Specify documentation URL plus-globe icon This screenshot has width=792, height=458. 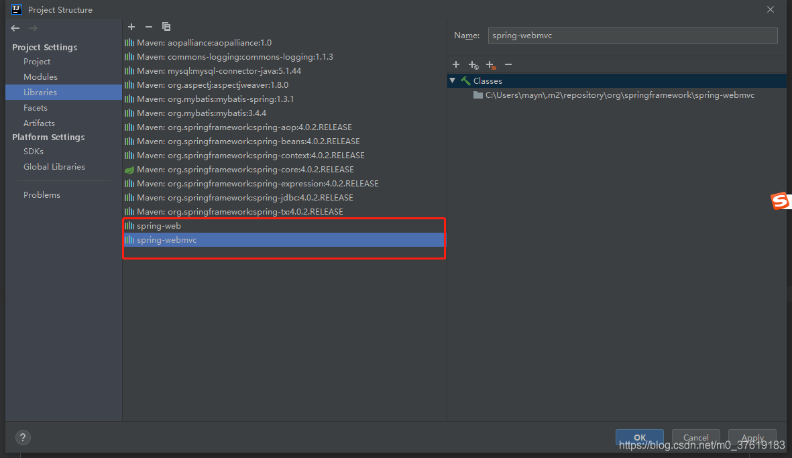pyautogui.click(x=473, y=64)
